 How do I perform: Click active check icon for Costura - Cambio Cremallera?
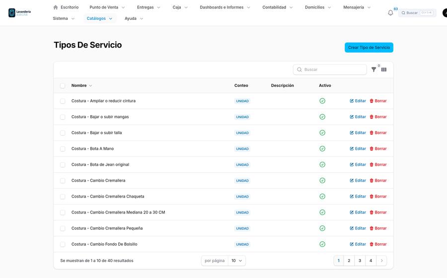tap(322, 181)
